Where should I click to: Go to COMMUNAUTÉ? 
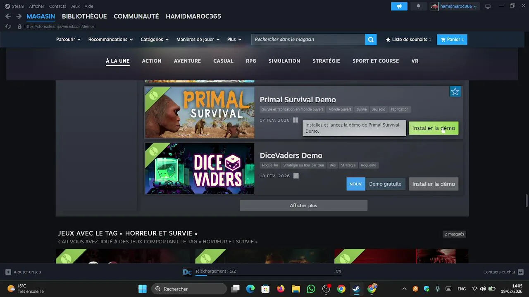point(136,16)
